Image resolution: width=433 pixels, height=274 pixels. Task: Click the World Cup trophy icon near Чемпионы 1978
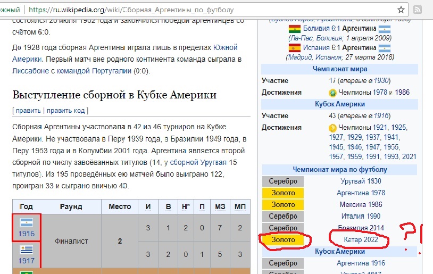[332, 93]
